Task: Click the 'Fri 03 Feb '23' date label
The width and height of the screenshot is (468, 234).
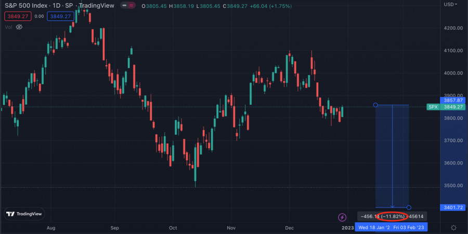Action: tap(409, 227)
